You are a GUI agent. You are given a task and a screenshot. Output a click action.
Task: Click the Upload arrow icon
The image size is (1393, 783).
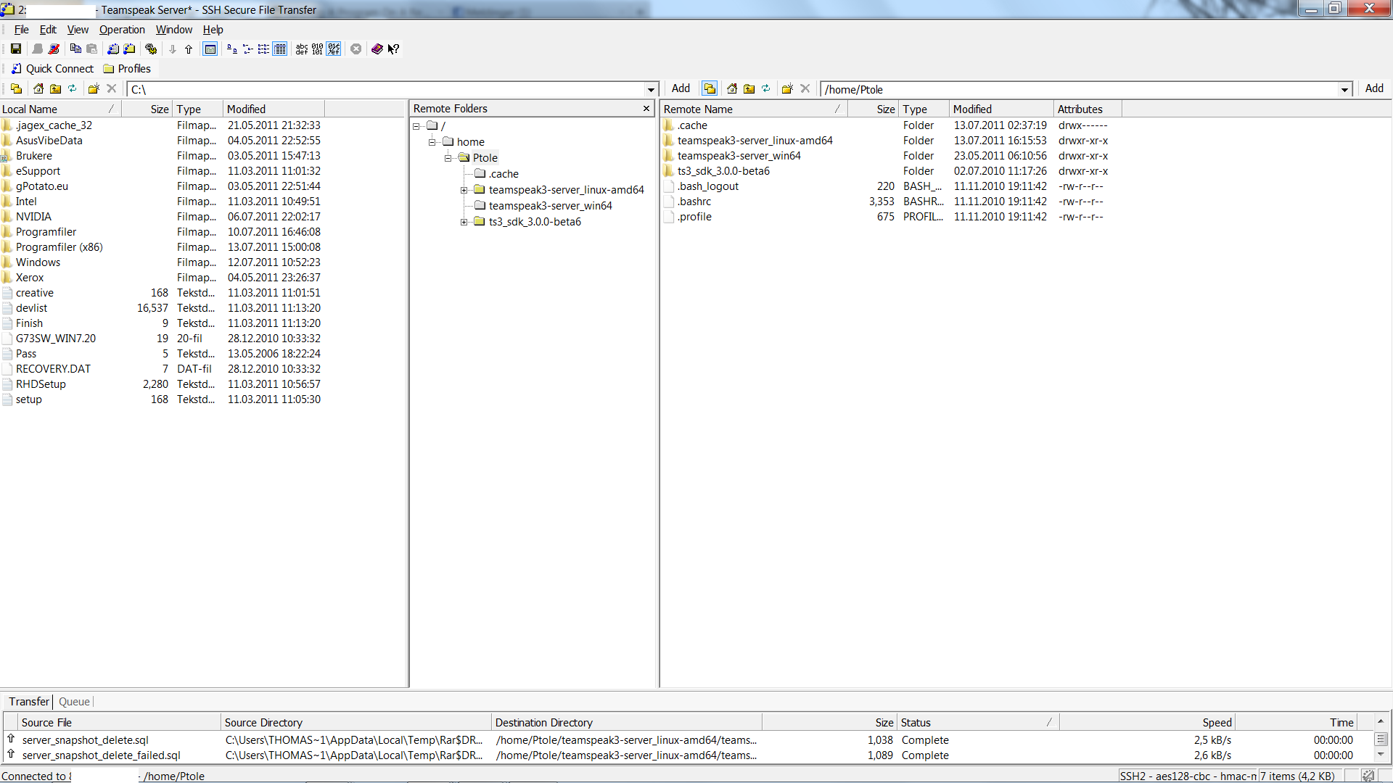pos(189,49)
